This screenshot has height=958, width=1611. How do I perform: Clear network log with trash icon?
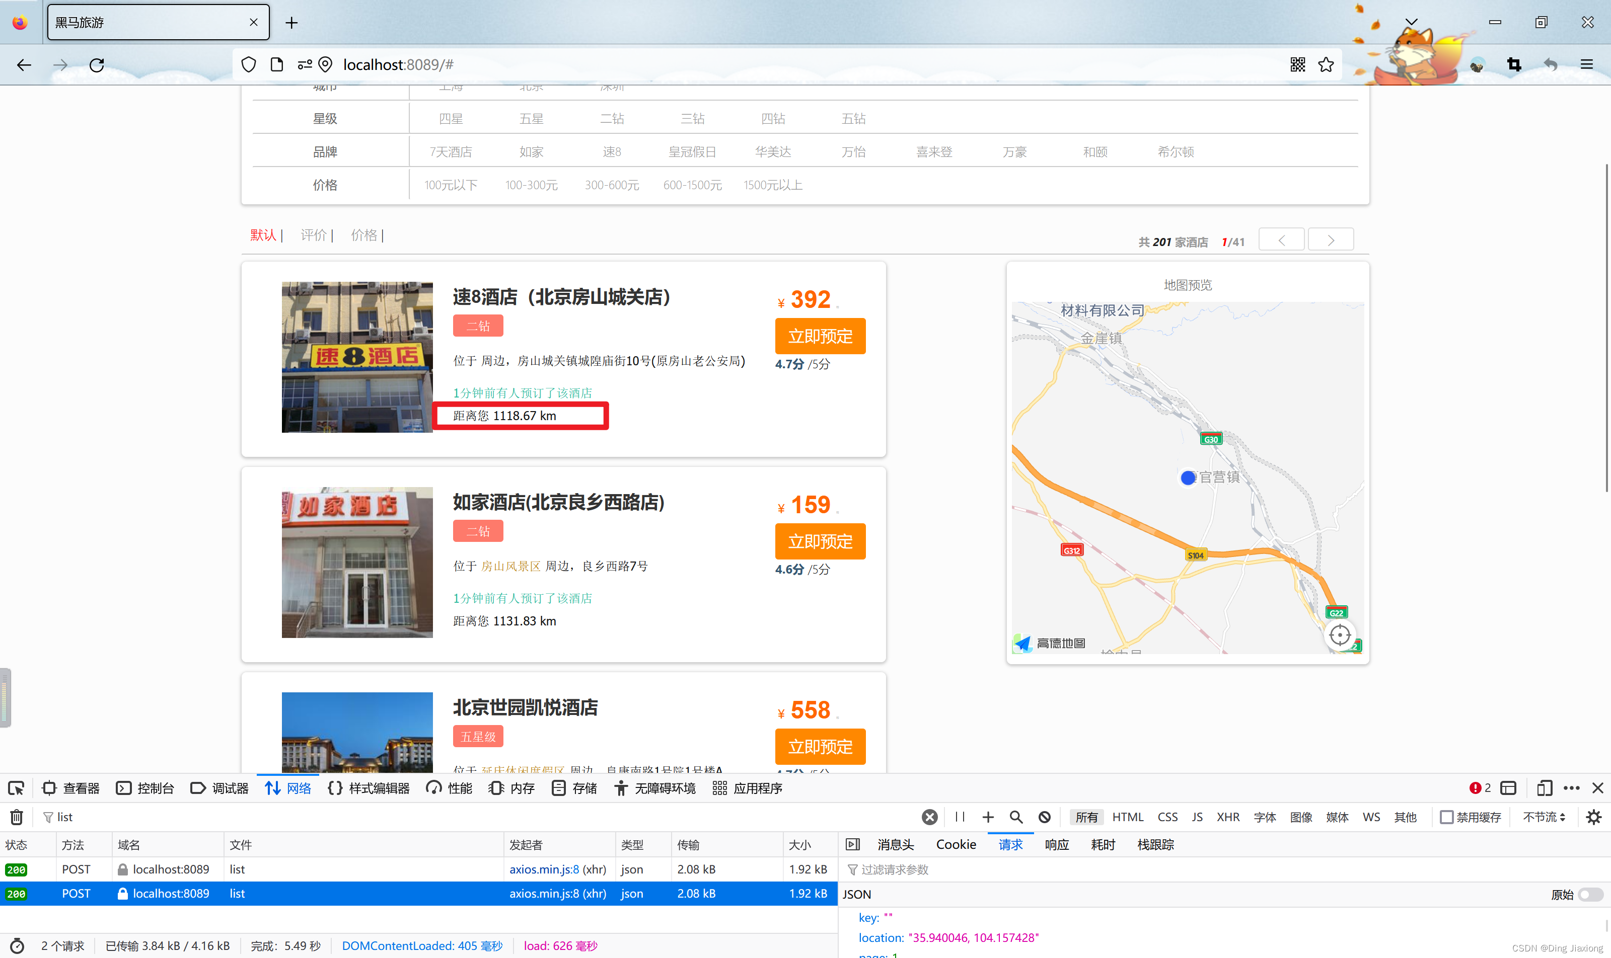[17, 817]
